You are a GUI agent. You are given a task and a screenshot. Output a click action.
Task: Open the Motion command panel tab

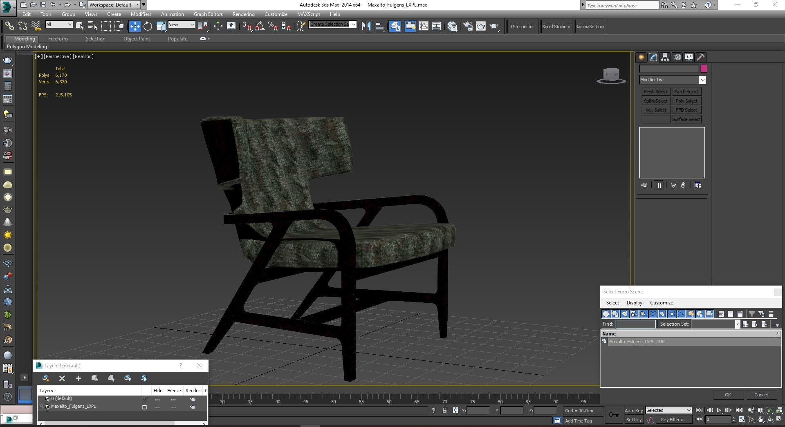tap(677, 57)
